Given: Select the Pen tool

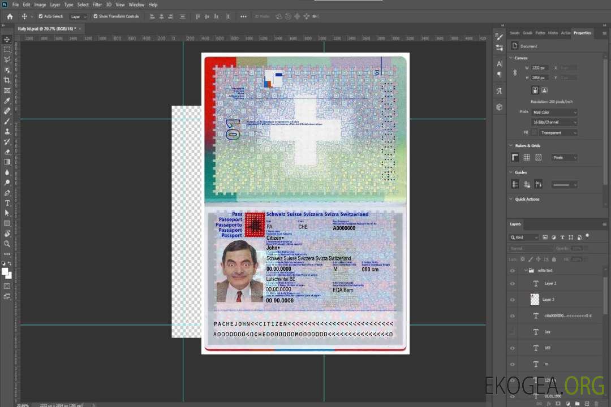Looking at the screenshot, I should click(x=7, y=193).
